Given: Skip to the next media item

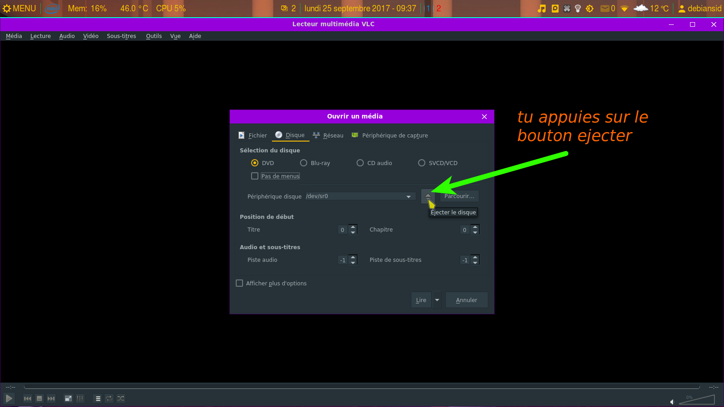Looking at the screenshot, I should click(x=51, y=398).
